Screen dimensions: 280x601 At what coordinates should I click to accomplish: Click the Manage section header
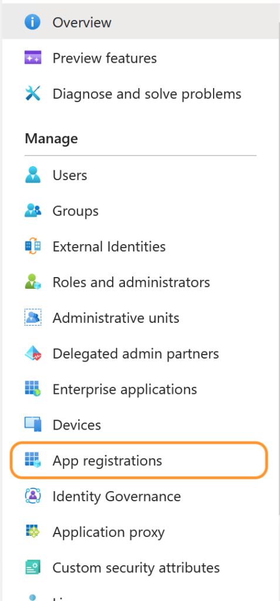[52, 138]
